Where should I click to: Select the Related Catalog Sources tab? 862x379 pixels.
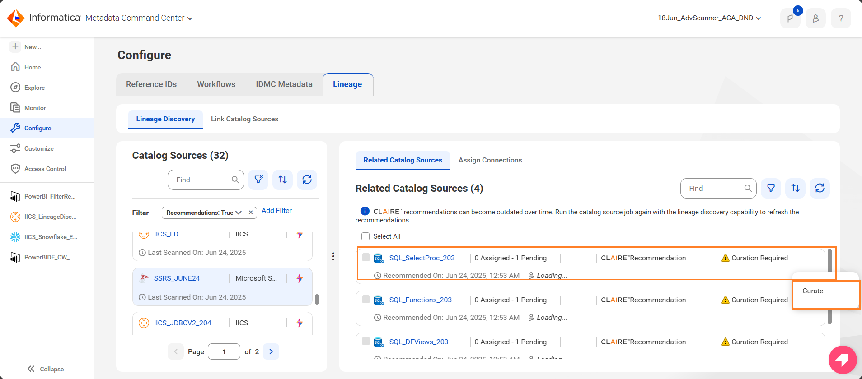coord(403,160)
